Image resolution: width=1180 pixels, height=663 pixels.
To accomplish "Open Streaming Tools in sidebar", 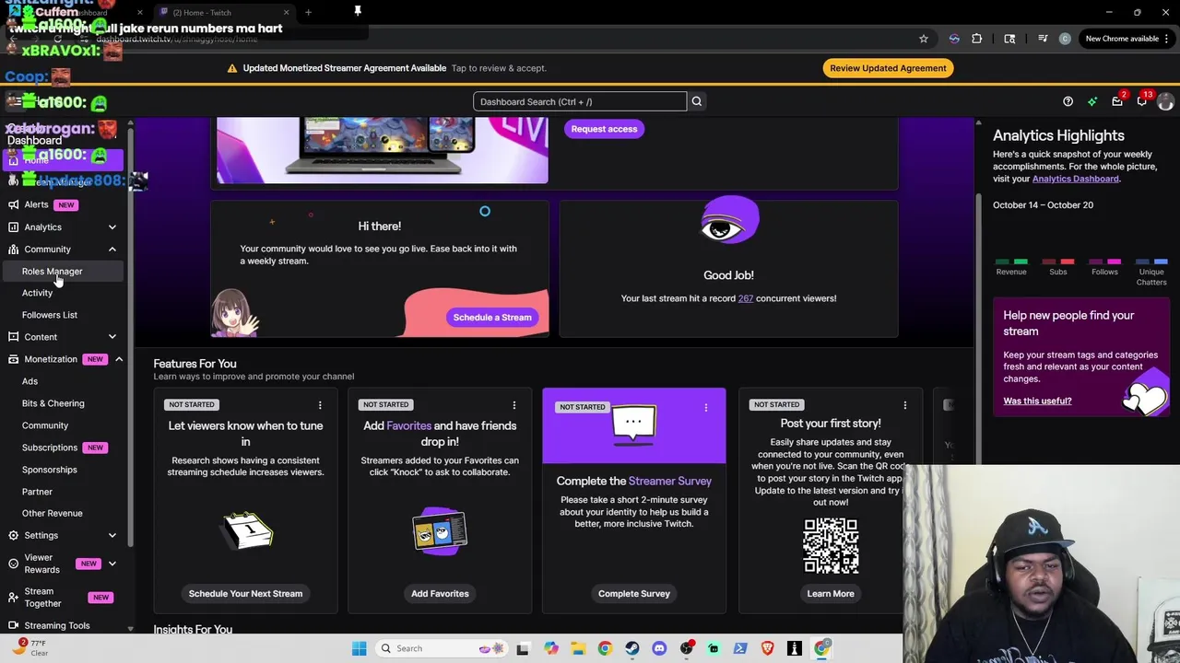I will click(x=57, y=625).
